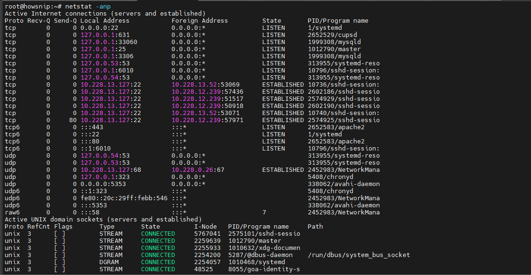Image resolution: width=531 pixels, height=275 pixels.
Task: Click address fe80::20c:29ff:febb:546
Action: (x=124, y=198)
